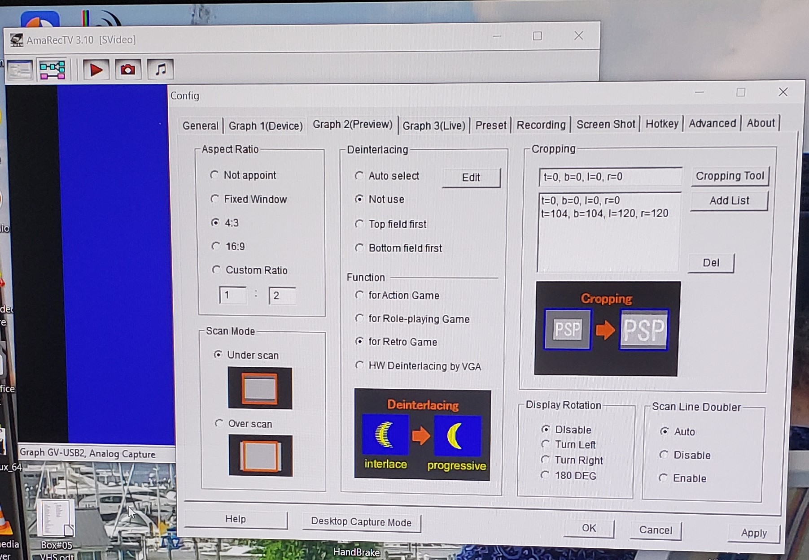Set Display Rotation to Turn Left
Viewport: 809px width, 560px height.
point(568,444)
